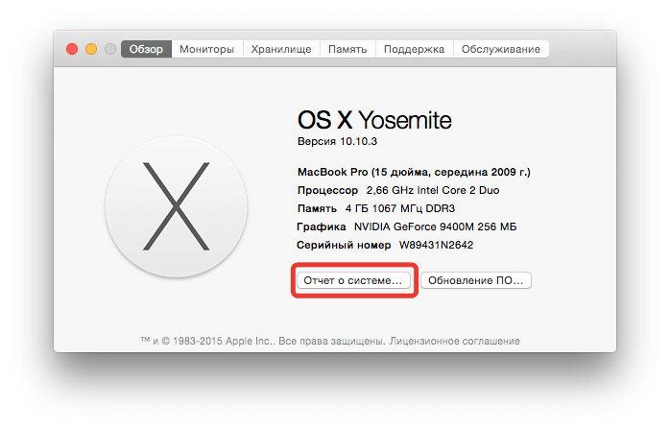Open the Поддержка tab
The width and height of the screenshot is (670, 429).
point(414,49)
